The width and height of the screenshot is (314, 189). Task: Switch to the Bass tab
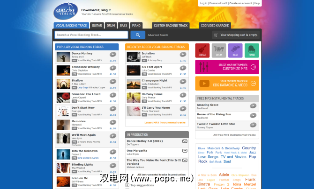pyautogui.click(x=123, y=26)
